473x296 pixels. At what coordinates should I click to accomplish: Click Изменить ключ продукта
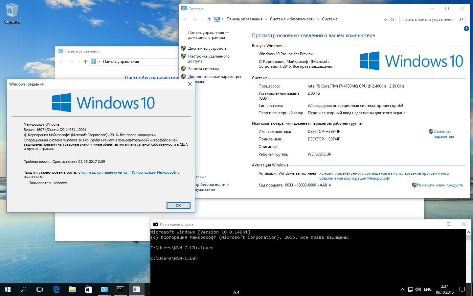click(x=439, y=185)
